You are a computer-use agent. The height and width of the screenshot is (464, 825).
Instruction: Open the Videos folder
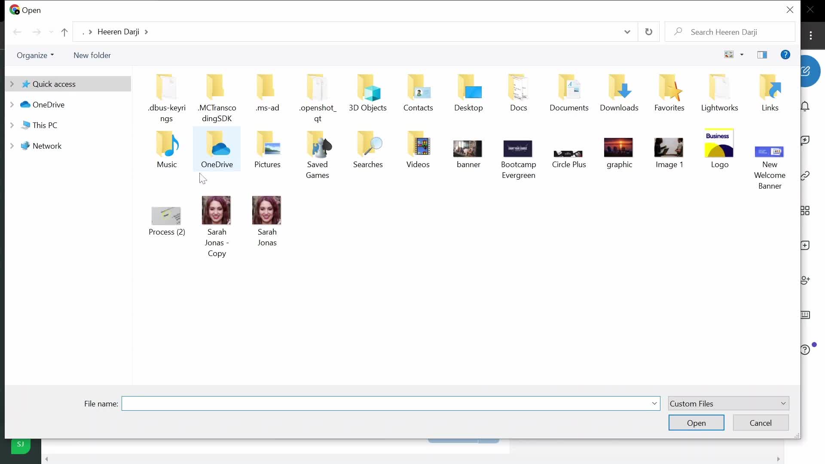pyautogui.click(x=418, y=148)
